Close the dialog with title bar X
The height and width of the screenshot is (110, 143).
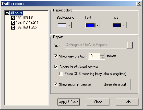(139, 4)
